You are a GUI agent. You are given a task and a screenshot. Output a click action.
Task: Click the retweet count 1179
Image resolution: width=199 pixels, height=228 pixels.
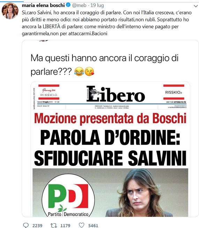[x=65, y=226]
